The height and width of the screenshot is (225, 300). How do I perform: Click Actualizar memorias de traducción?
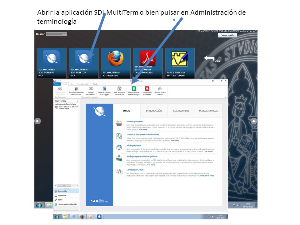[76, 91]
